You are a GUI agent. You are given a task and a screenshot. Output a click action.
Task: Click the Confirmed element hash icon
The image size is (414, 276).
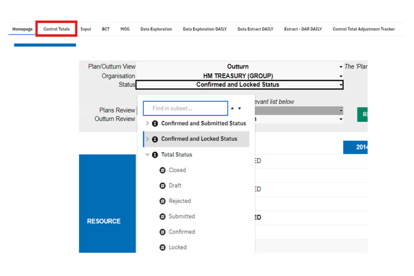pos(163,232)
